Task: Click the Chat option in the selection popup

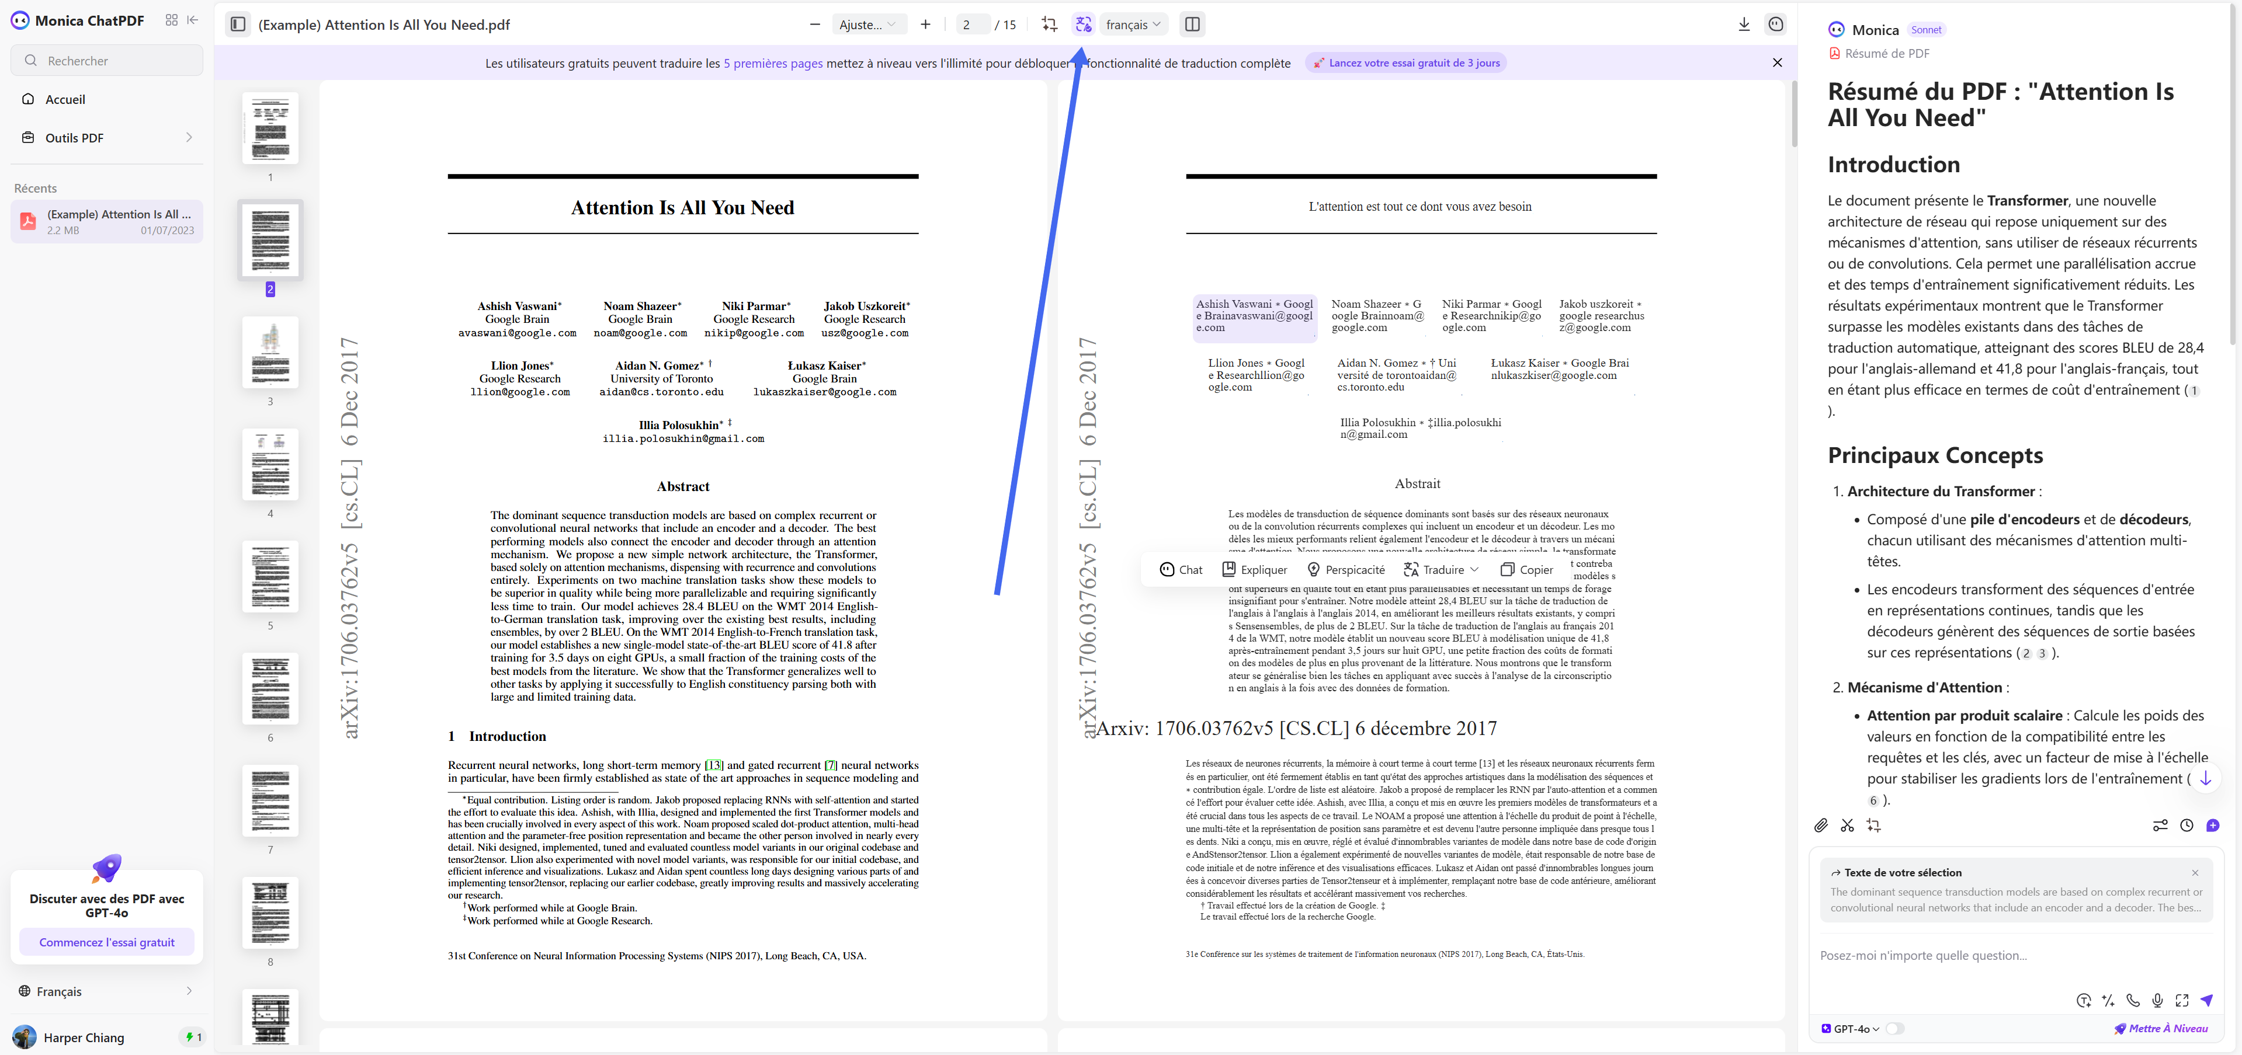Action: coord(1180,570)
